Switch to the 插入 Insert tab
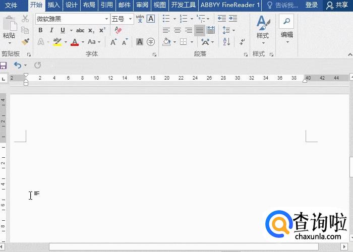The height and width of the screenshot is (252, 353). 53,5
